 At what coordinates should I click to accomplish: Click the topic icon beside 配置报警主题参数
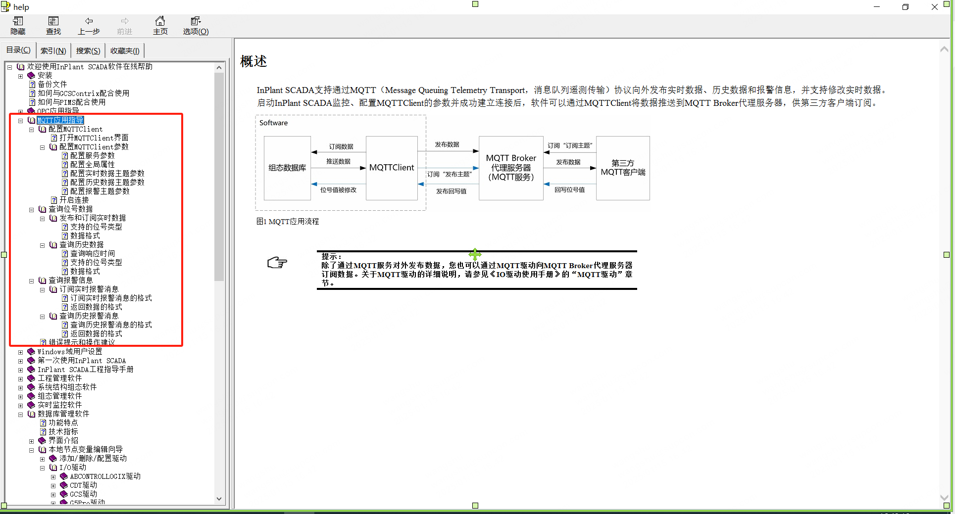[65, 191]
